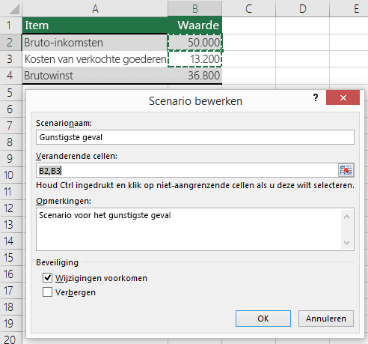Uncheck Wijzigingen voorkomen checkbox

coord(47,277)
